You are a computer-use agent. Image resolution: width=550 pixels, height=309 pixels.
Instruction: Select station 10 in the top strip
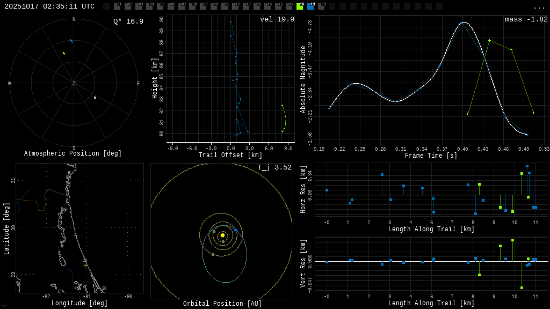pyautogui.click(x=214, y=6)
